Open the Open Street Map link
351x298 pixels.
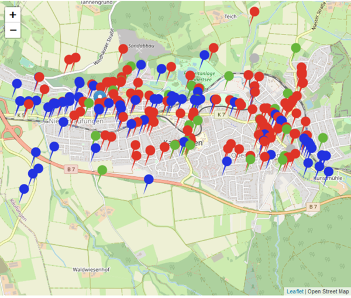point(328,292)
